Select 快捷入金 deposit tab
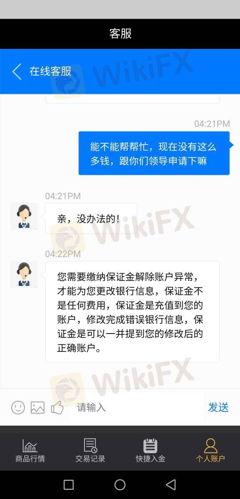Screen dimensions: 240x499 (150, 451)
